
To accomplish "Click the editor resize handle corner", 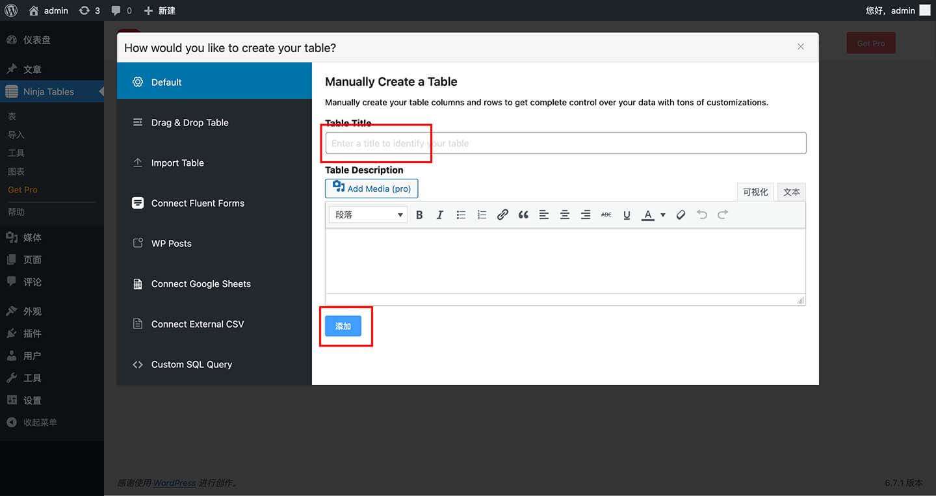I will [x=800, y=300].
